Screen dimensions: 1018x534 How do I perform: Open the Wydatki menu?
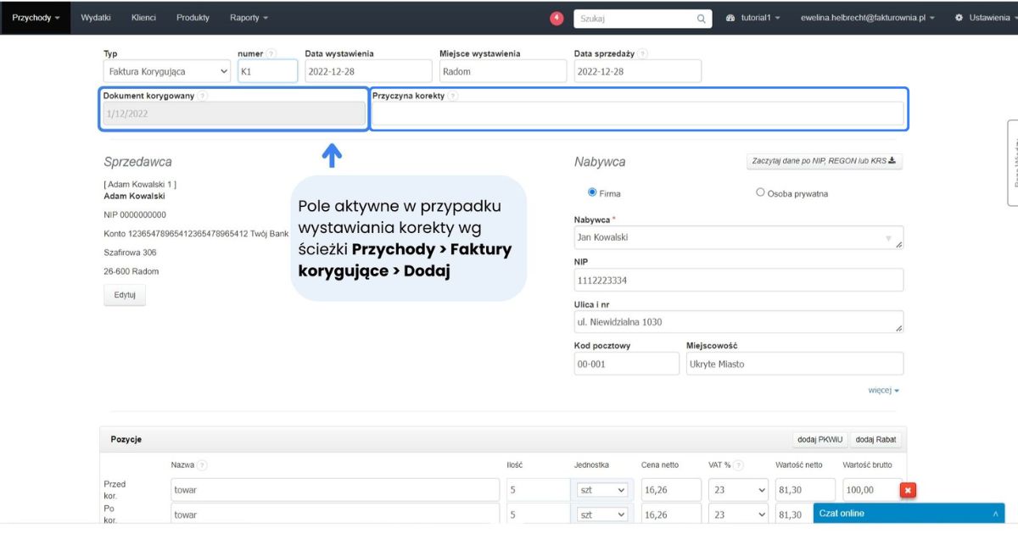pyautogui.click(x=96, y=18)
